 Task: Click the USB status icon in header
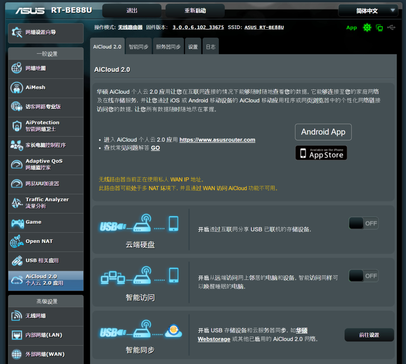click(391, 28)
